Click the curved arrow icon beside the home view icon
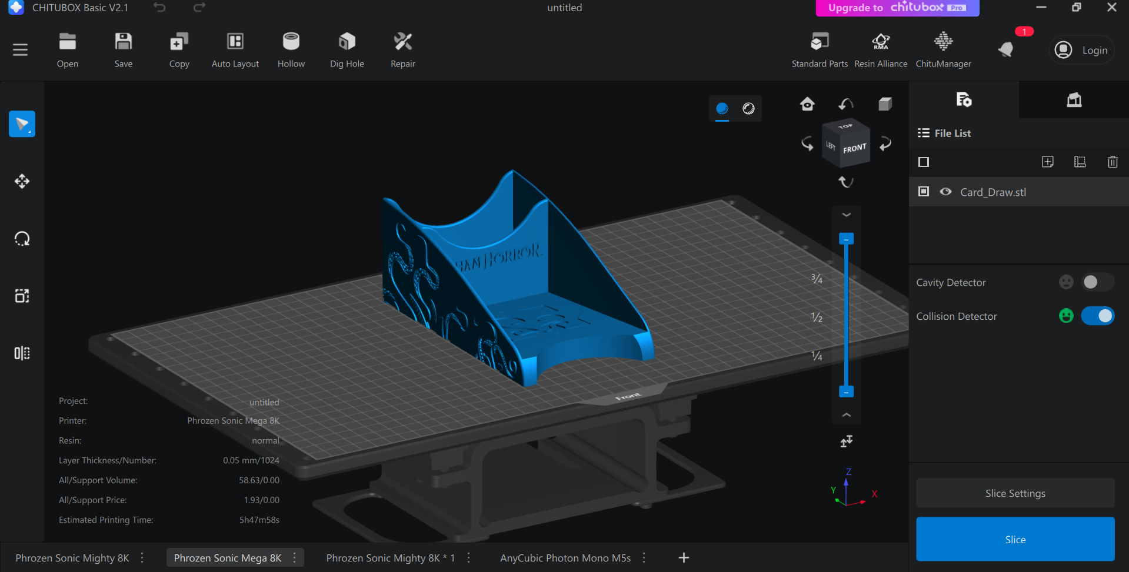The image size is (1129, 572). [846, 104]
